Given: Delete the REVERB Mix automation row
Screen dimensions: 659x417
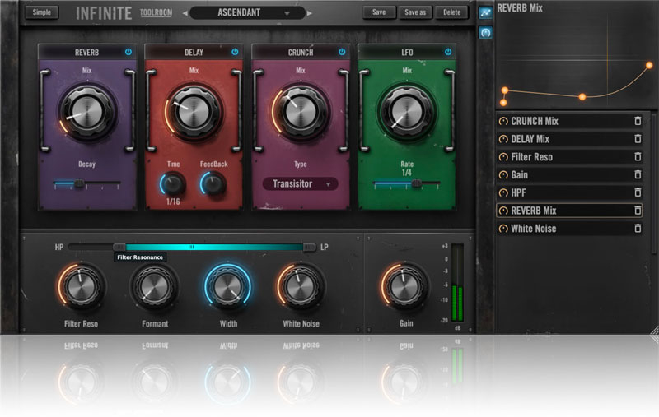Looking at the screenshot, I should (x=638, y=211).
